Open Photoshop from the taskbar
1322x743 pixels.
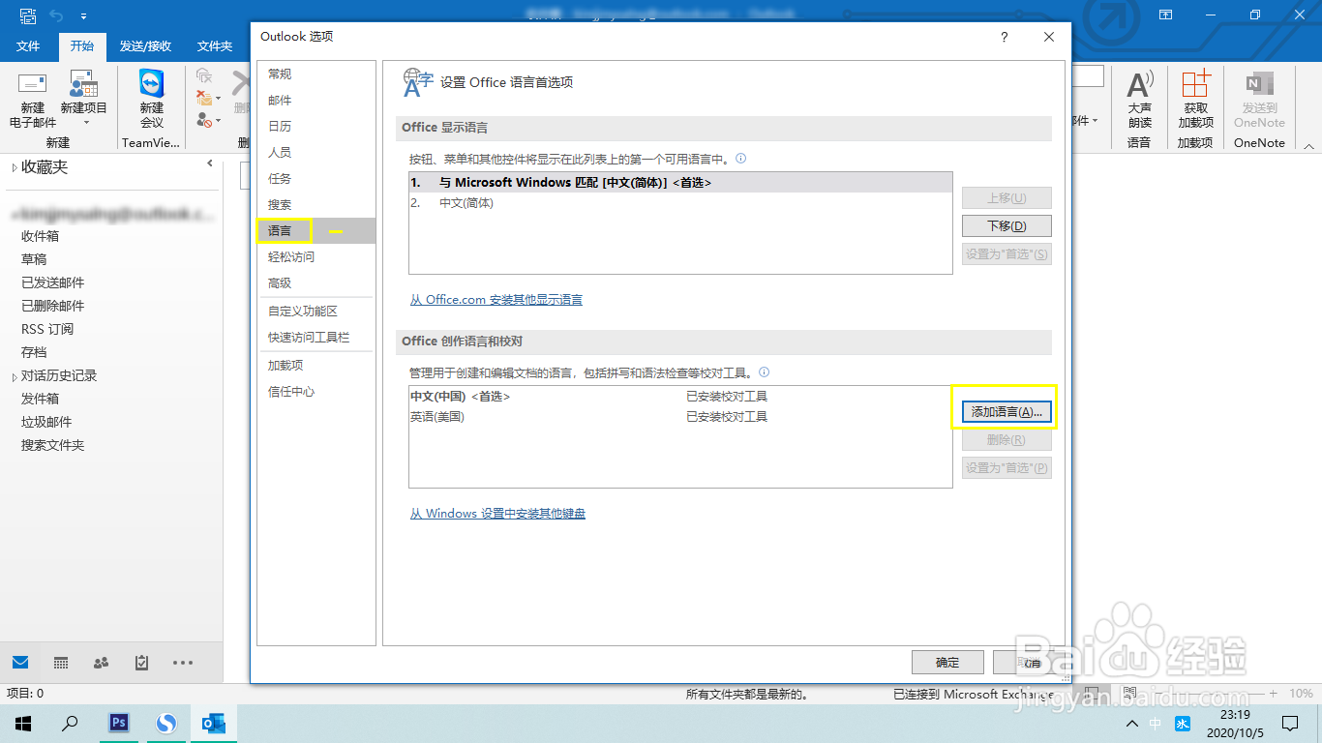coord(120,723)
